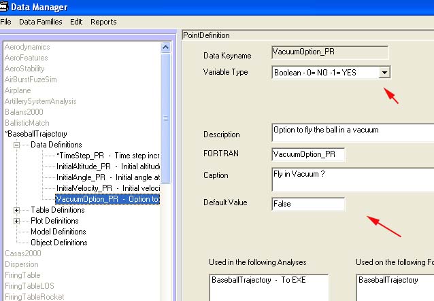Click the tree list scrollbar thumb

tap(165, 118)
